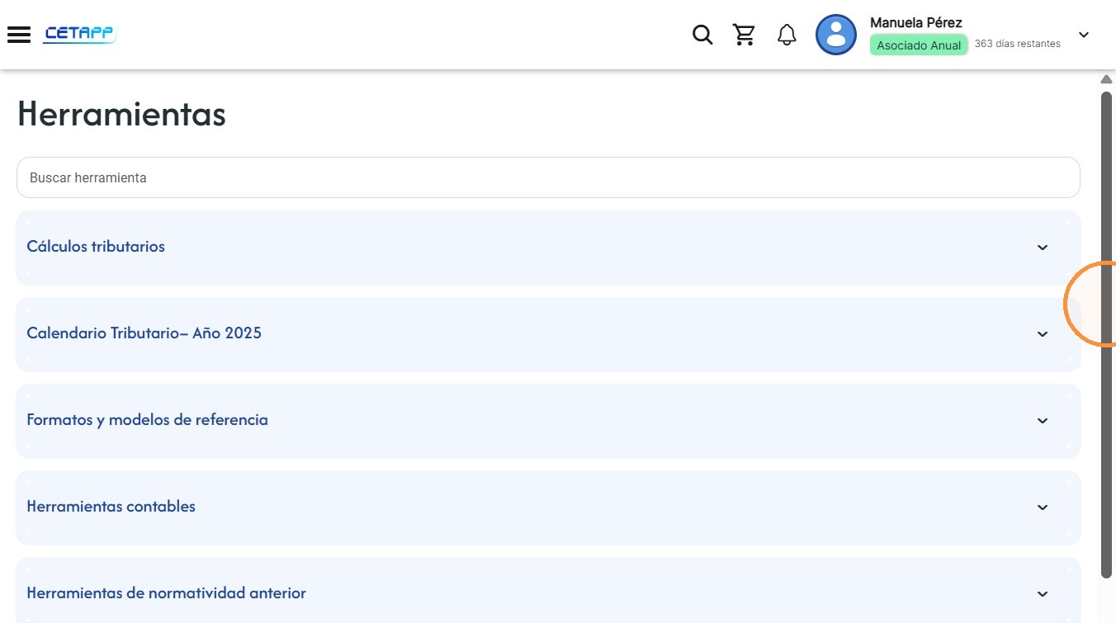Open the hamburger navigation menu
1116x623 pixels.
pyautogui.click(x=19, y=35)
